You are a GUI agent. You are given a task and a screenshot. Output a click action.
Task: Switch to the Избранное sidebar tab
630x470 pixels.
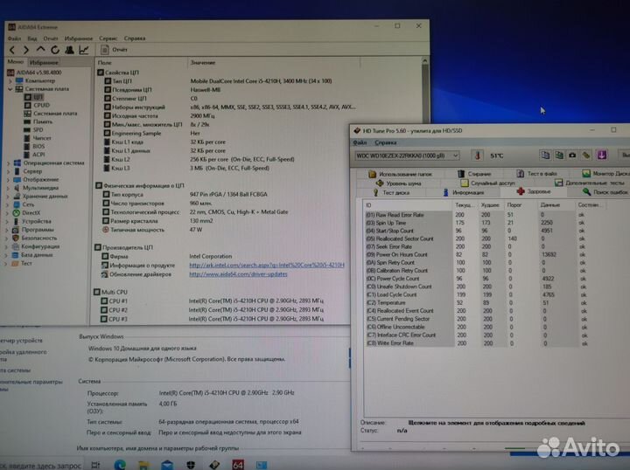pyautogui.click(x=45, y=63)
